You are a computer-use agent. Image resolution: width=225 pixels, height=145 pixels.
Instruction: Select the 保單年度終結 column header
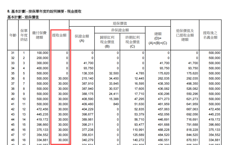pos(24,35)
